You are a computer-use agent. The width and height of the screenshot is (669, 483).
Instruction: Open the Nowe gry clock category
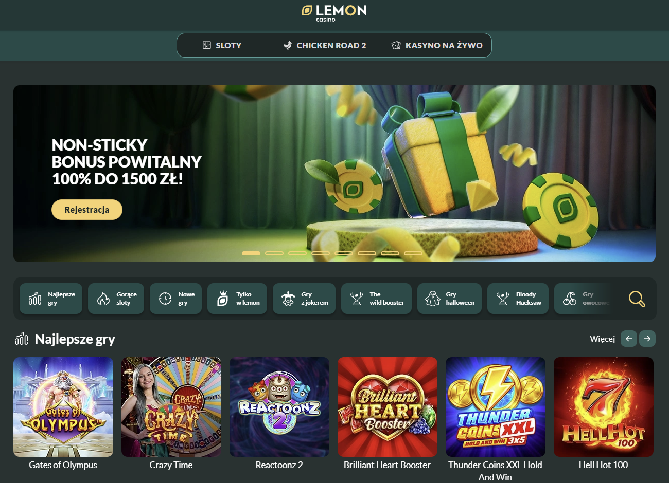pyautogui.click(x=175, y=299)
